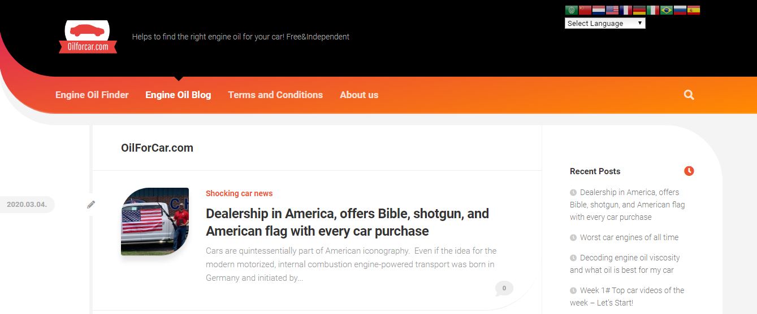757x314 pixels.
Task: Navigate to the About us page
Action: (359, 95)
